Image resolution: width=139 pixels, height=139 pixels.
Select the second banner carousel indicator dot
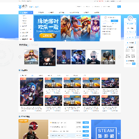tap(65, 41)
